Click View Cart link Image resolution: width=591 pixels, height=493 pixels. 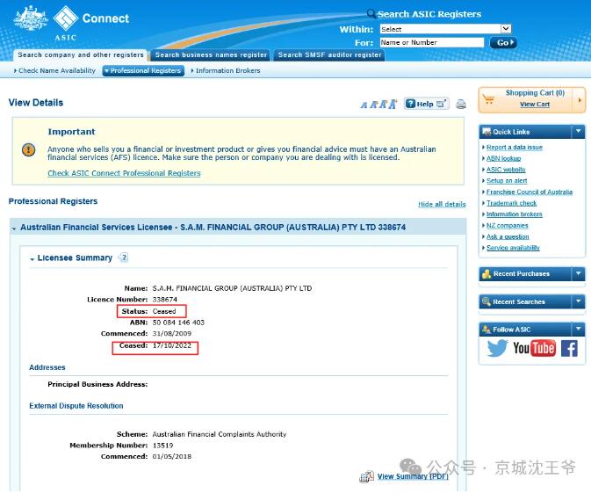coord(535,104)
